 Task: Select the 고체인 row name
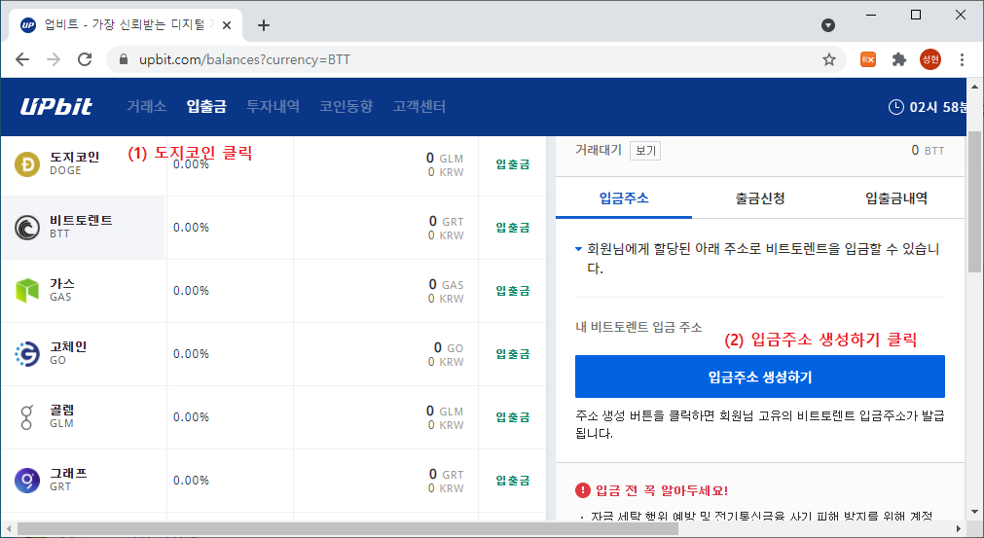(68, 346)
